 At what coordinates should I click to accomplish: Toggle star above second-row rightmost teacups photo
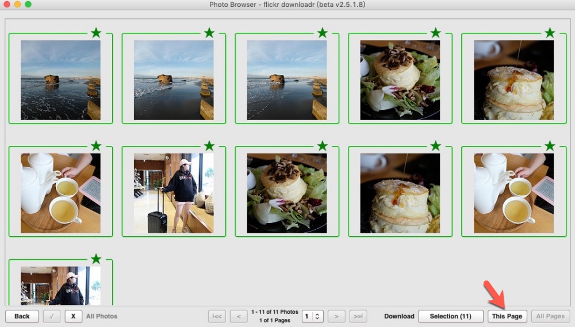pyautogui.click(x=550, y=146)
